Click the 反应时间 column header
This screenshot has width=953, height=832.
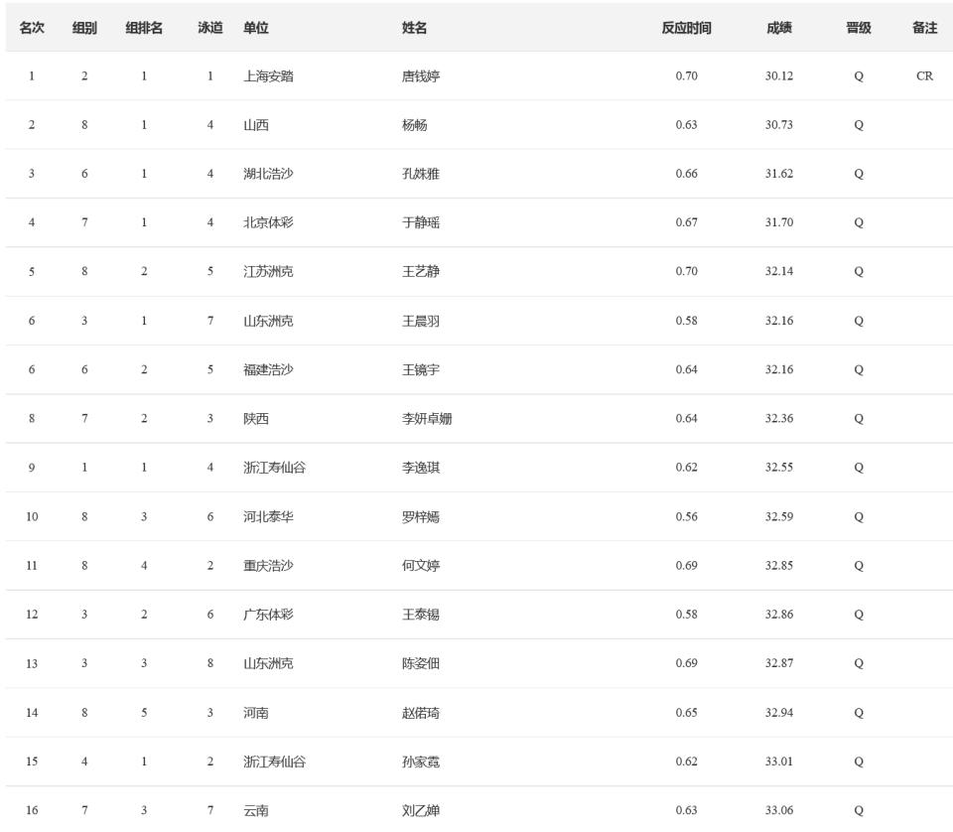(686, 28)
